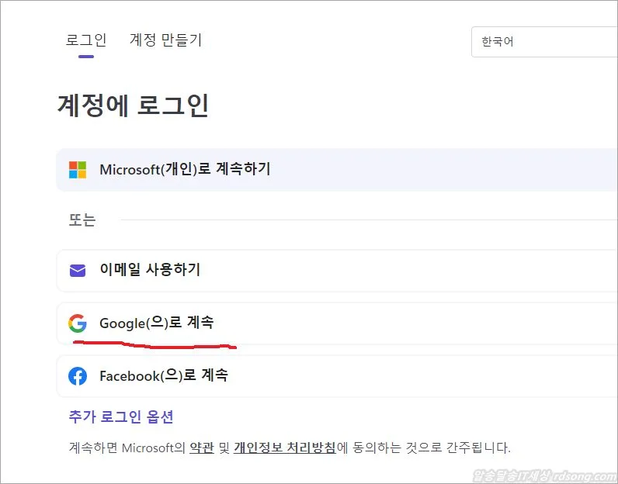Click the Microsoft four-square logo icon
The image size is (618, 484).
coord(78,170)
